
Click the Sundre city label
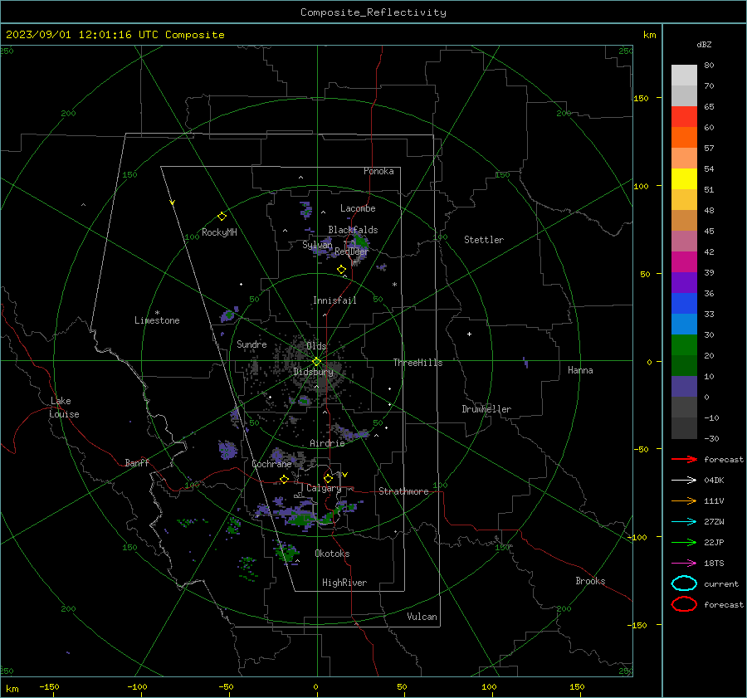[x=251, y=344]
